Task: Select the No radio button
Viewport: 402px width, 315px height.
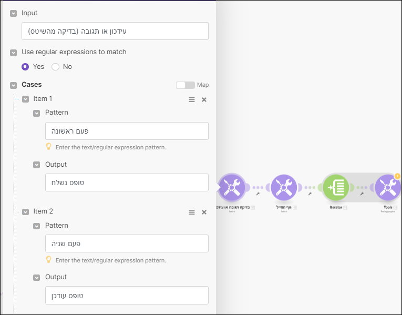Action: [55, 67]
